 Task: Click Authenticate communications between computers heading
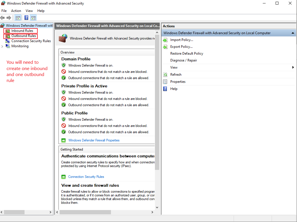coord(108,156)
